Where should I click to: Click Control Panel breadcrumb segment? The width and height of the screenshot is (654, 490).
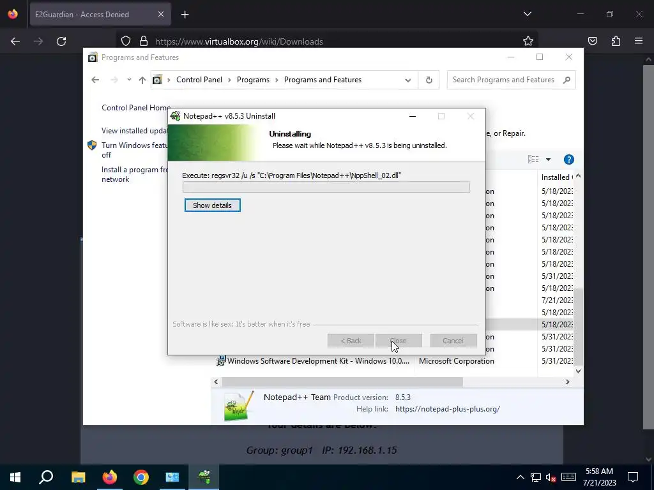pos(199,80)
